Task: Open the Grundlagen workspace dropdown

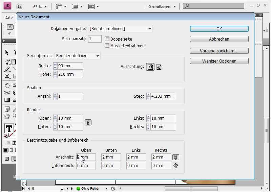Action: point(162,6)
